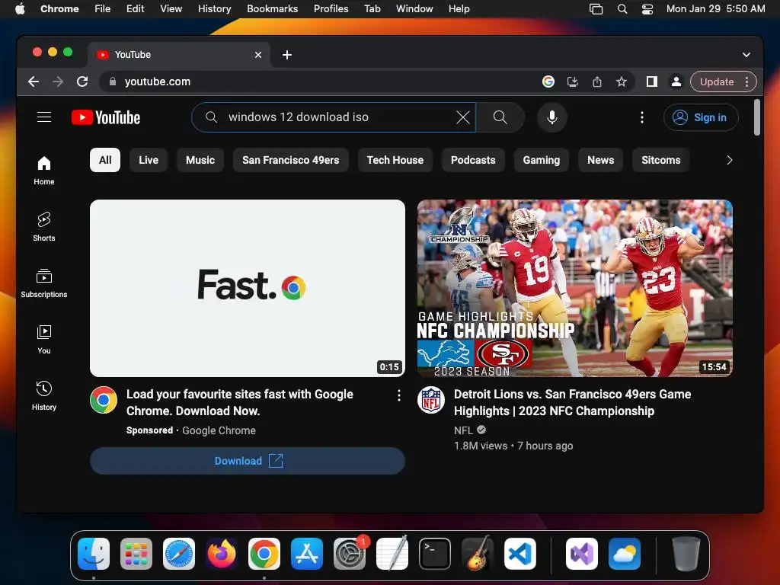Select the All filter chip
Viewport: 780px width, 585px height.
tap(105, 160)
